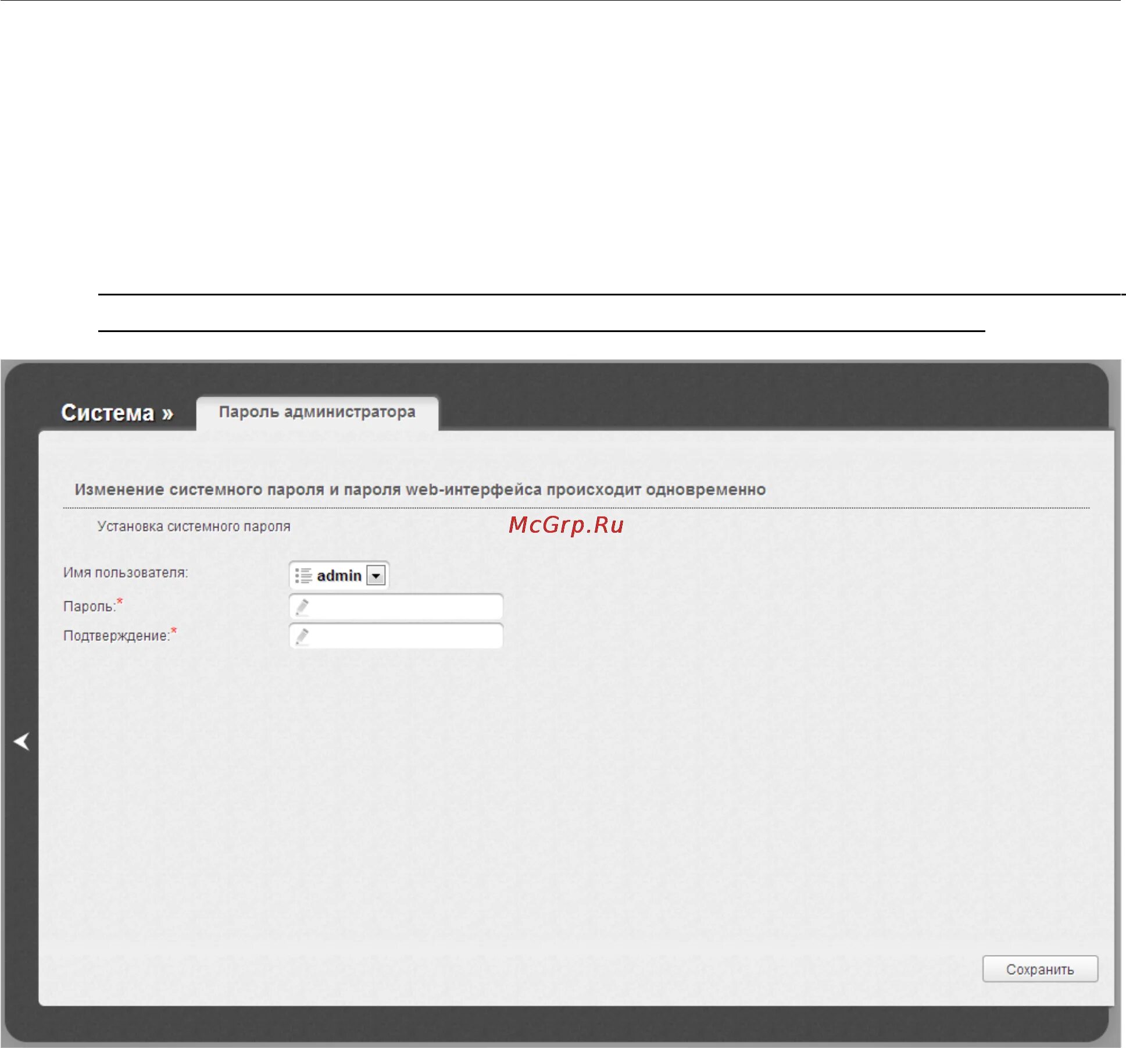Click the admin username display box
The image size is (1126, 1048).
339,576
